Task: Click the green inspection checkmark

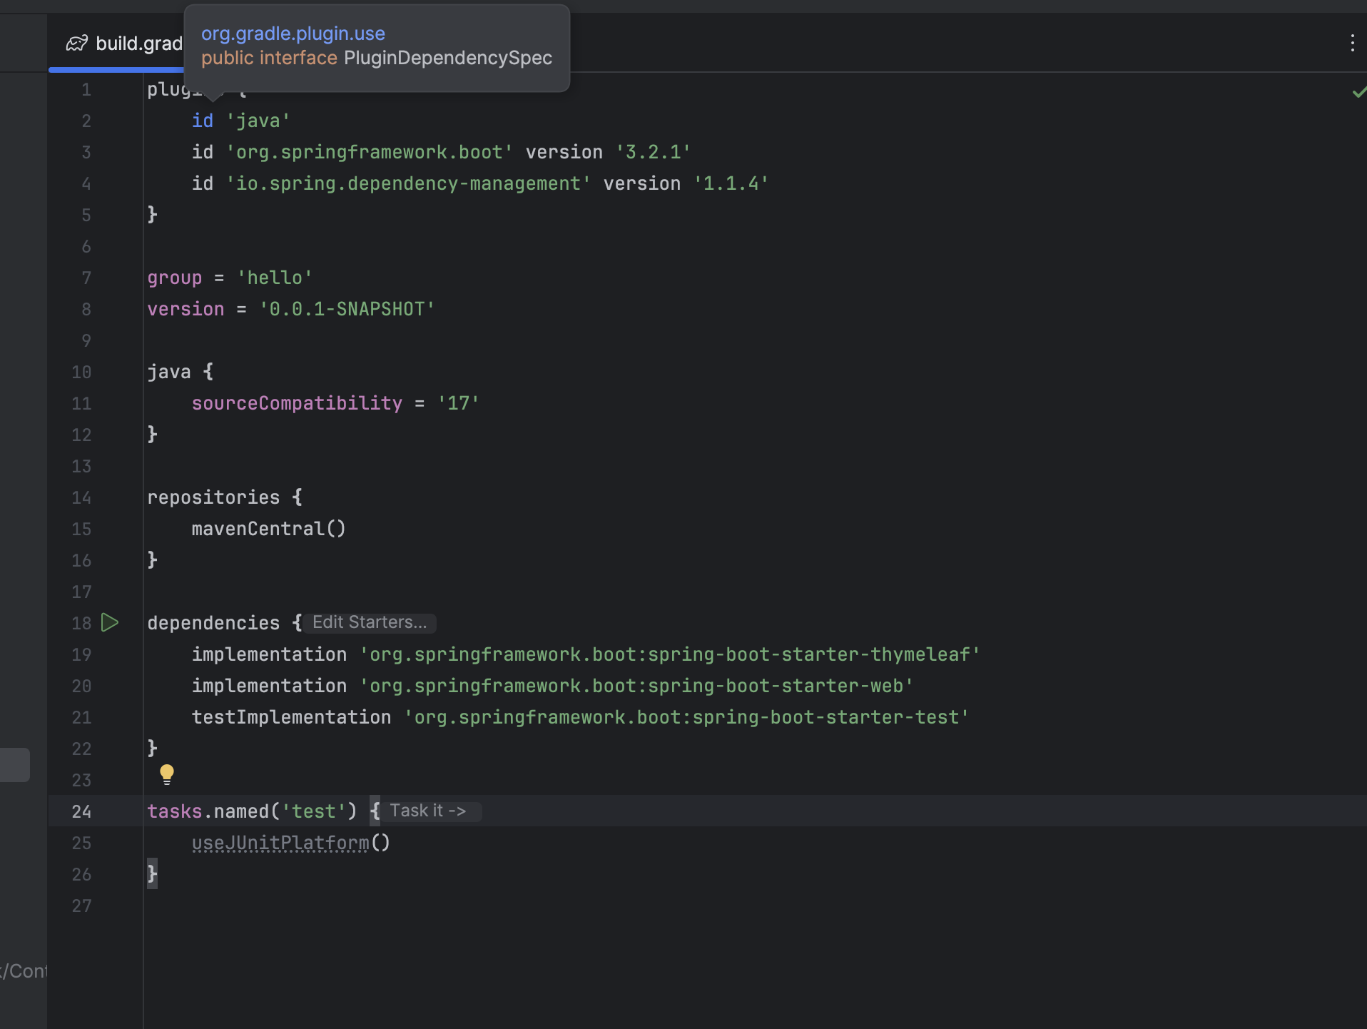Action: pos(1359,92)
